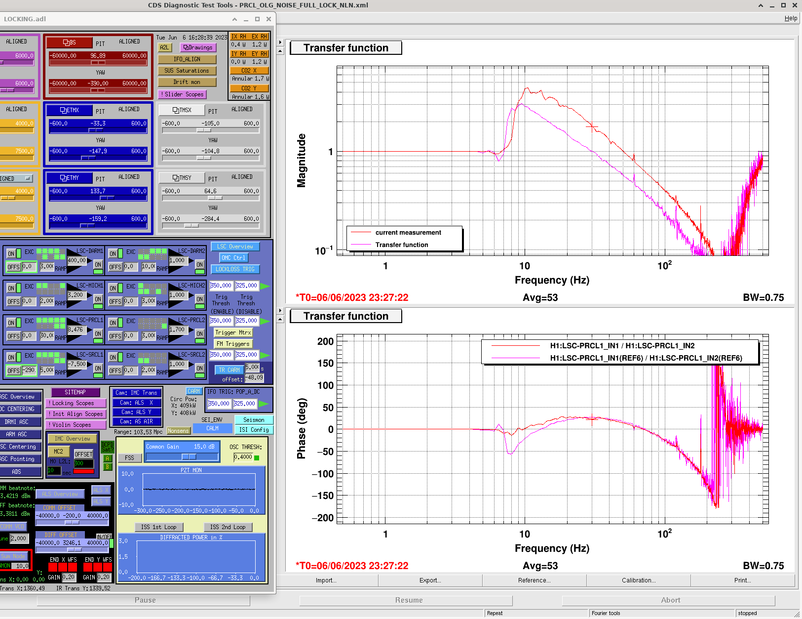Toggle the LSC-PRCL2 input ON switch
This screenshot has width=802, height=619.
(113, 323)
